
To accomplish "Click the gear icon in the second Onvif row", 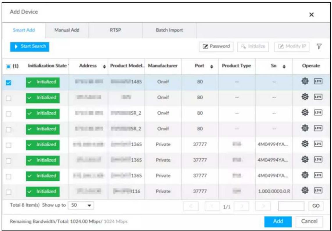I will pyautogui.click(x=305, y=97).
